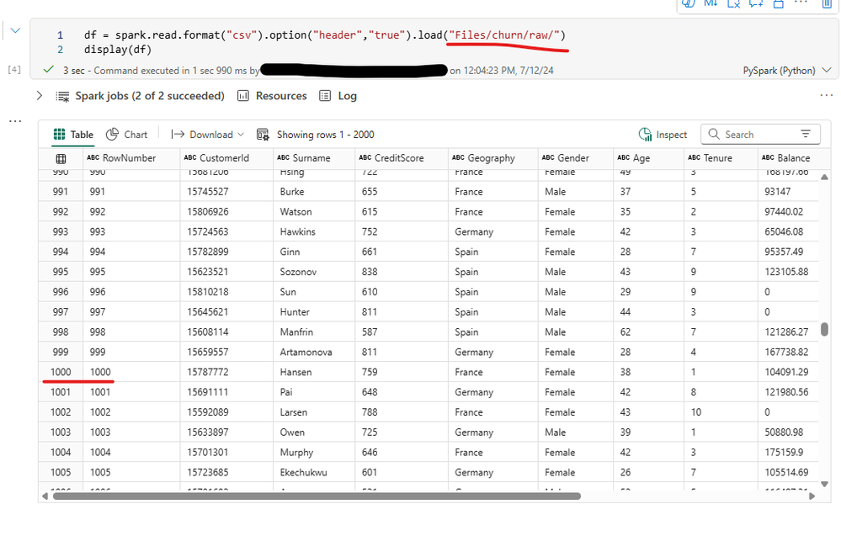
Task: Select the Tenure column header
Action: [x=721, y=158]
